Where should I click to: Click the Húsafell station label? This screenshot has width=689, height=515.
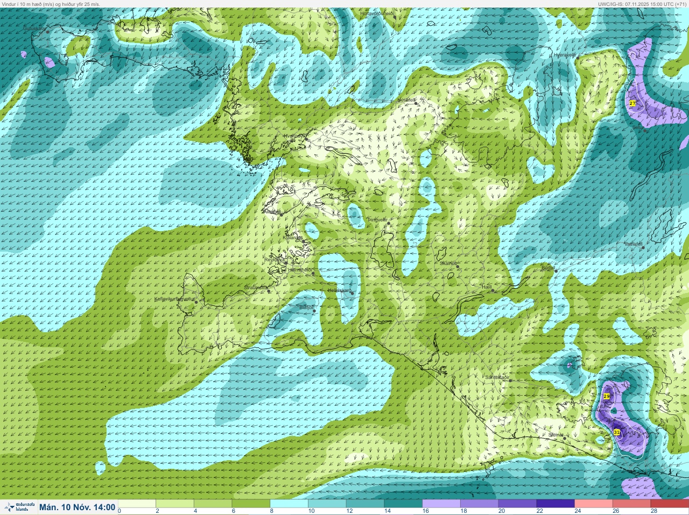[406, 100]
